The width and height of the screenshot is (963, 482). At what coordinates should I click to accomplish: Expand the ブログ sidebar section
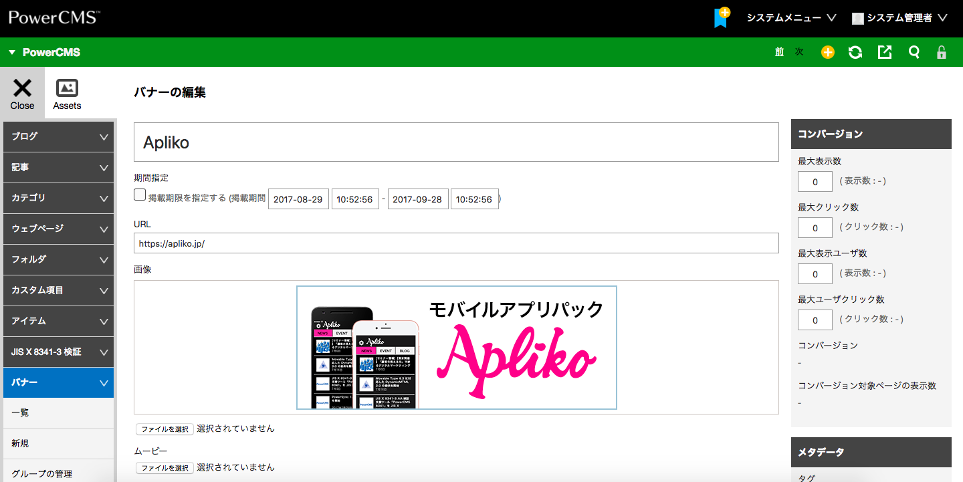[58, 136]
